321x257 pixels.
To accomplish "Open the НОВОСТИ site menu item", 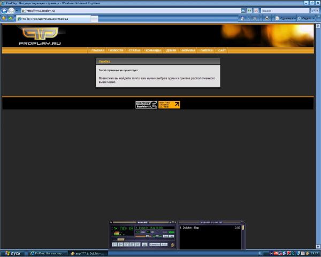I will (116, 50).
